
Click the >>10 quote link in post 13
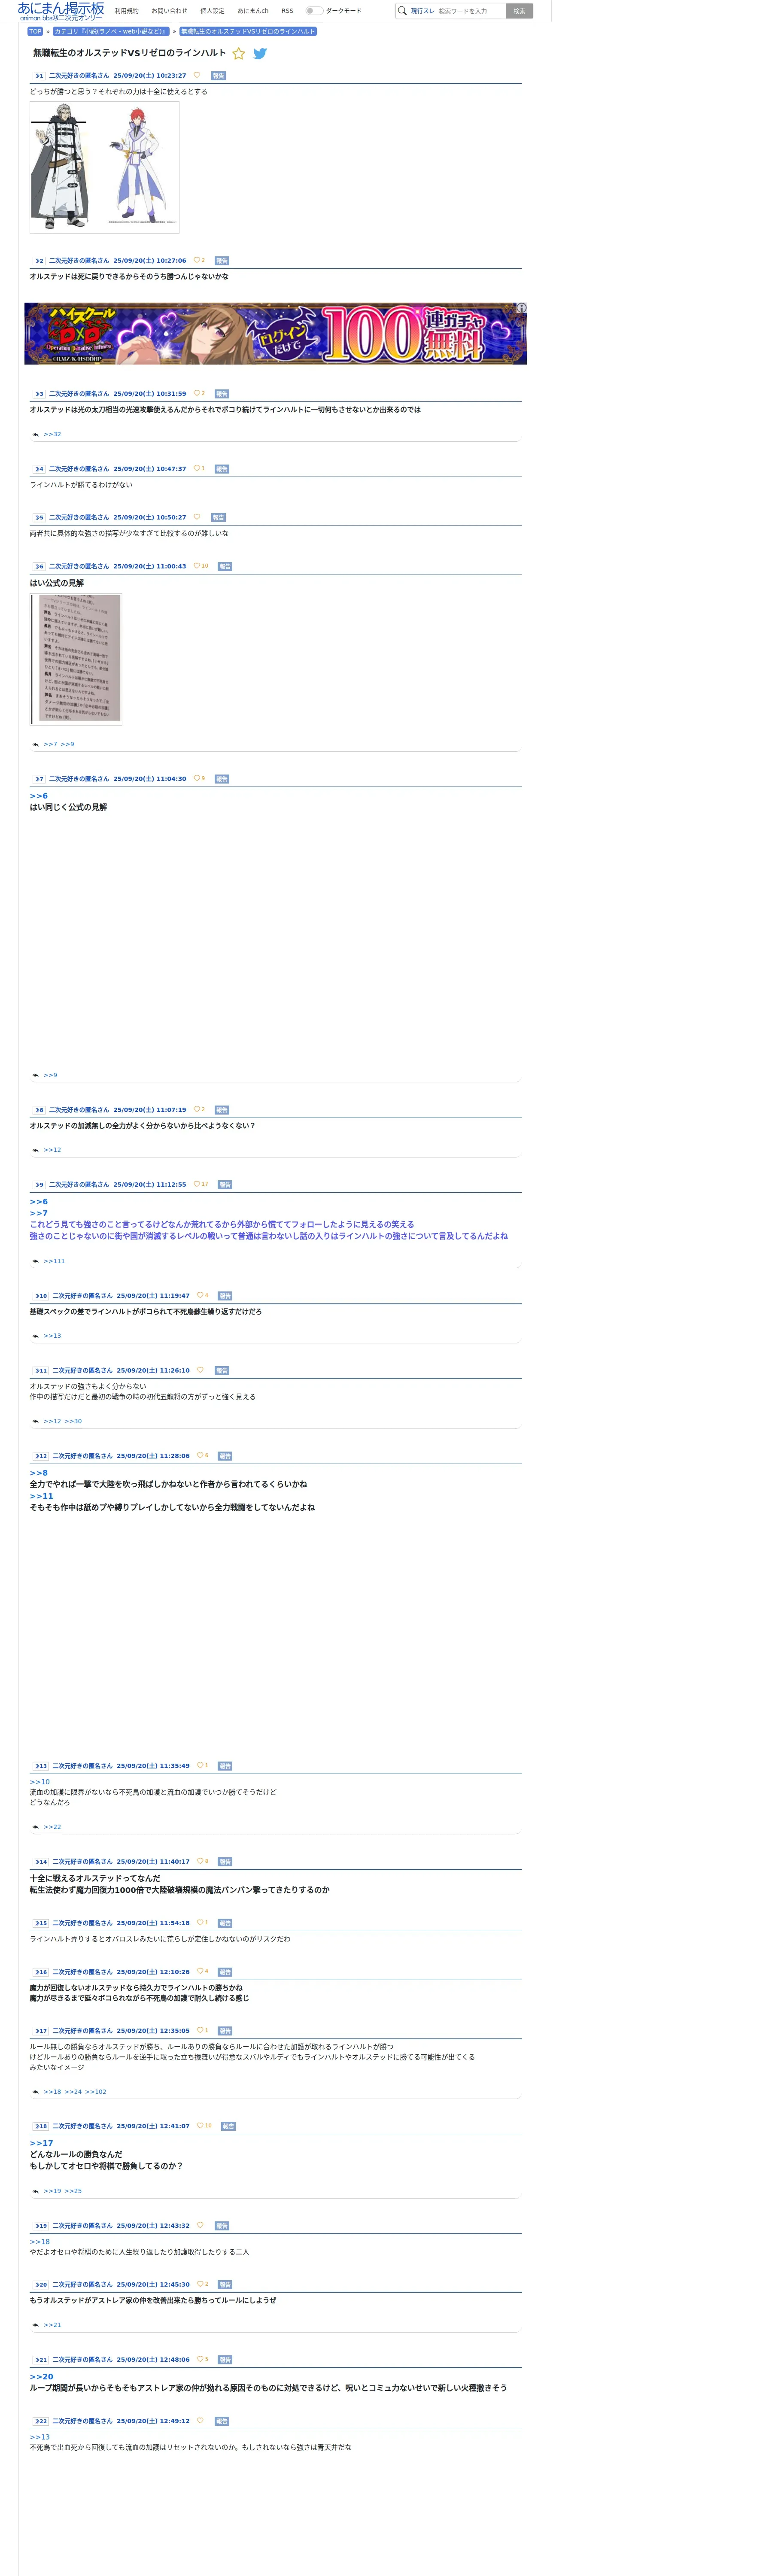39,1782
